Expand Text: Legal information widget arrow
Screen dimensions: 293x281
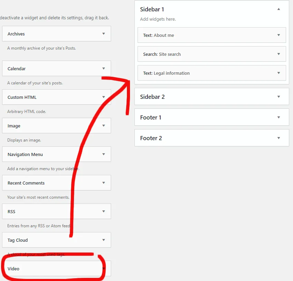click(279, 73)
